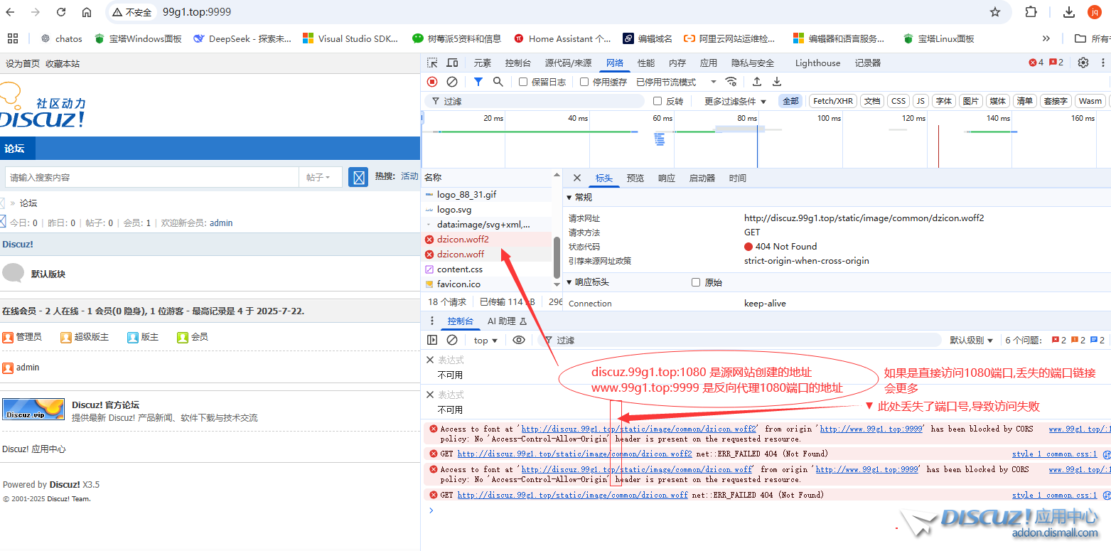1111x551 pixels.
Task: Open the 宝塔Windows面板 bookmark
Action: pyautogui.click(x=139, y=38)
